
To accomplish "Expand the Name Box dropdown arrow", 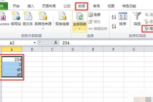I will (x=34, y=43).
